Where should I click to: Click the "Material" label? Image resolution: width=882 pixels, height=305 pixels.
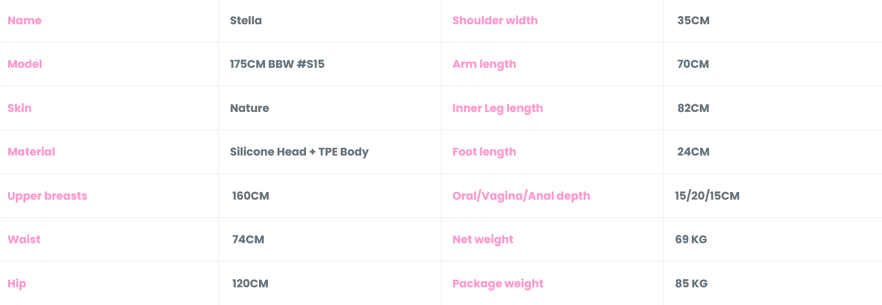coord(31,152)
